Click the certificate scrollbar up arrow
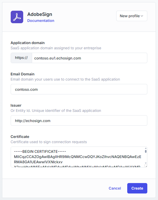 145,149
